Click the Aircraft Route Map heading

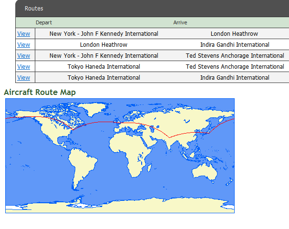point(40,92)
